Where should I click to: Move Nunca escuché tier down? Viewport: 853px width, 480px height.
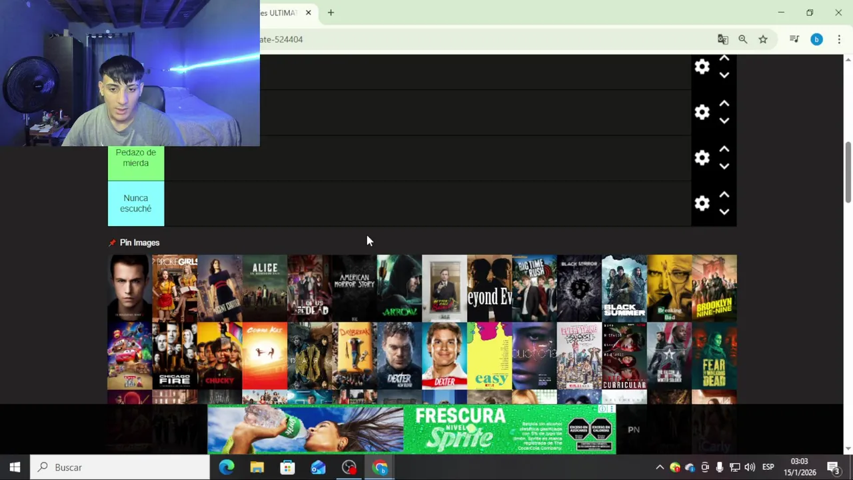click(724, 211)
